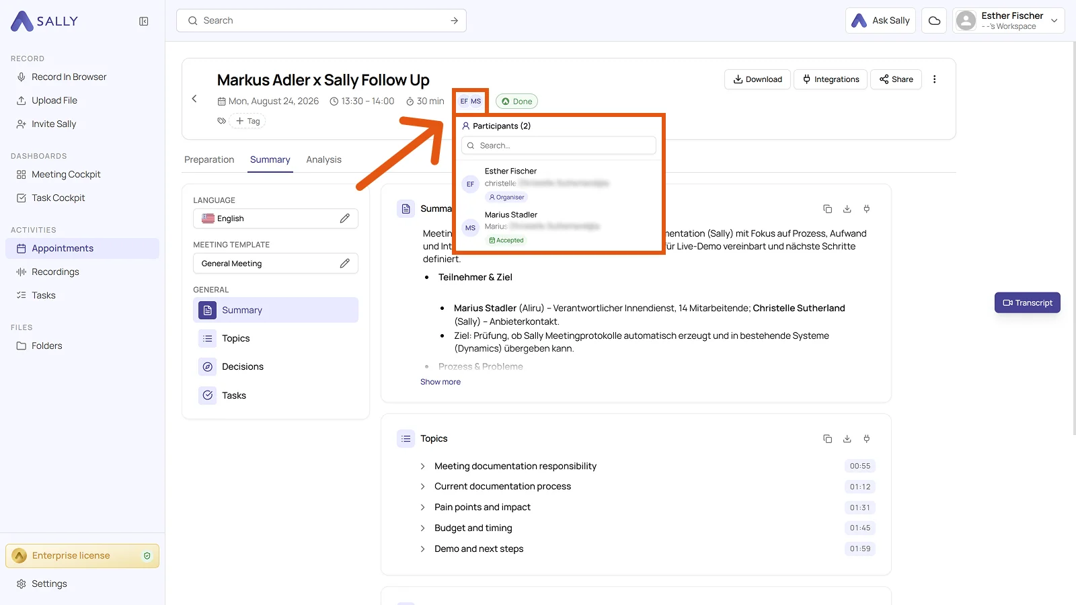The height and width of the screenshot is (605, 1076).
Task: Select Invite Sally
Action: click(x=82, y=124)
